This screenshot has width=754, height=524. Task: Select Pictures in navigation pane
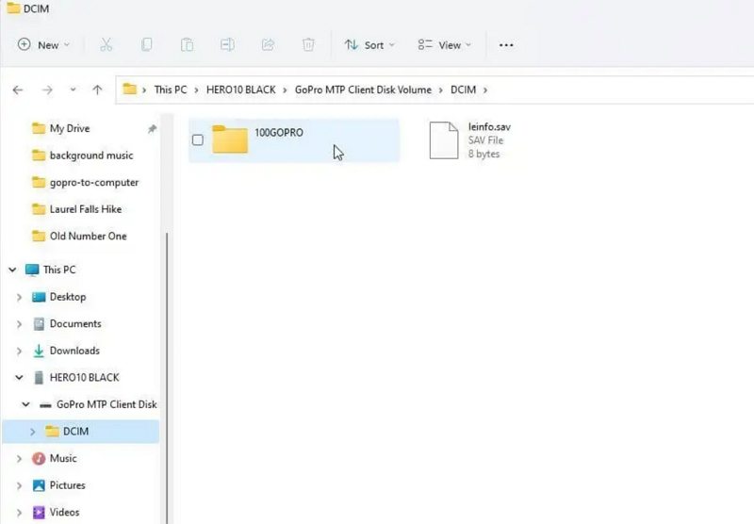pos(67,485)
